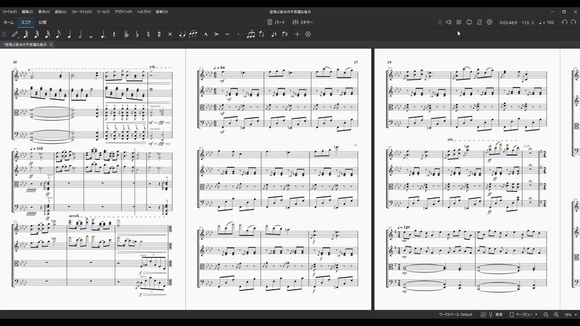Redo the last action
This screenshot has height=326, width=580.
coord(574,22)
